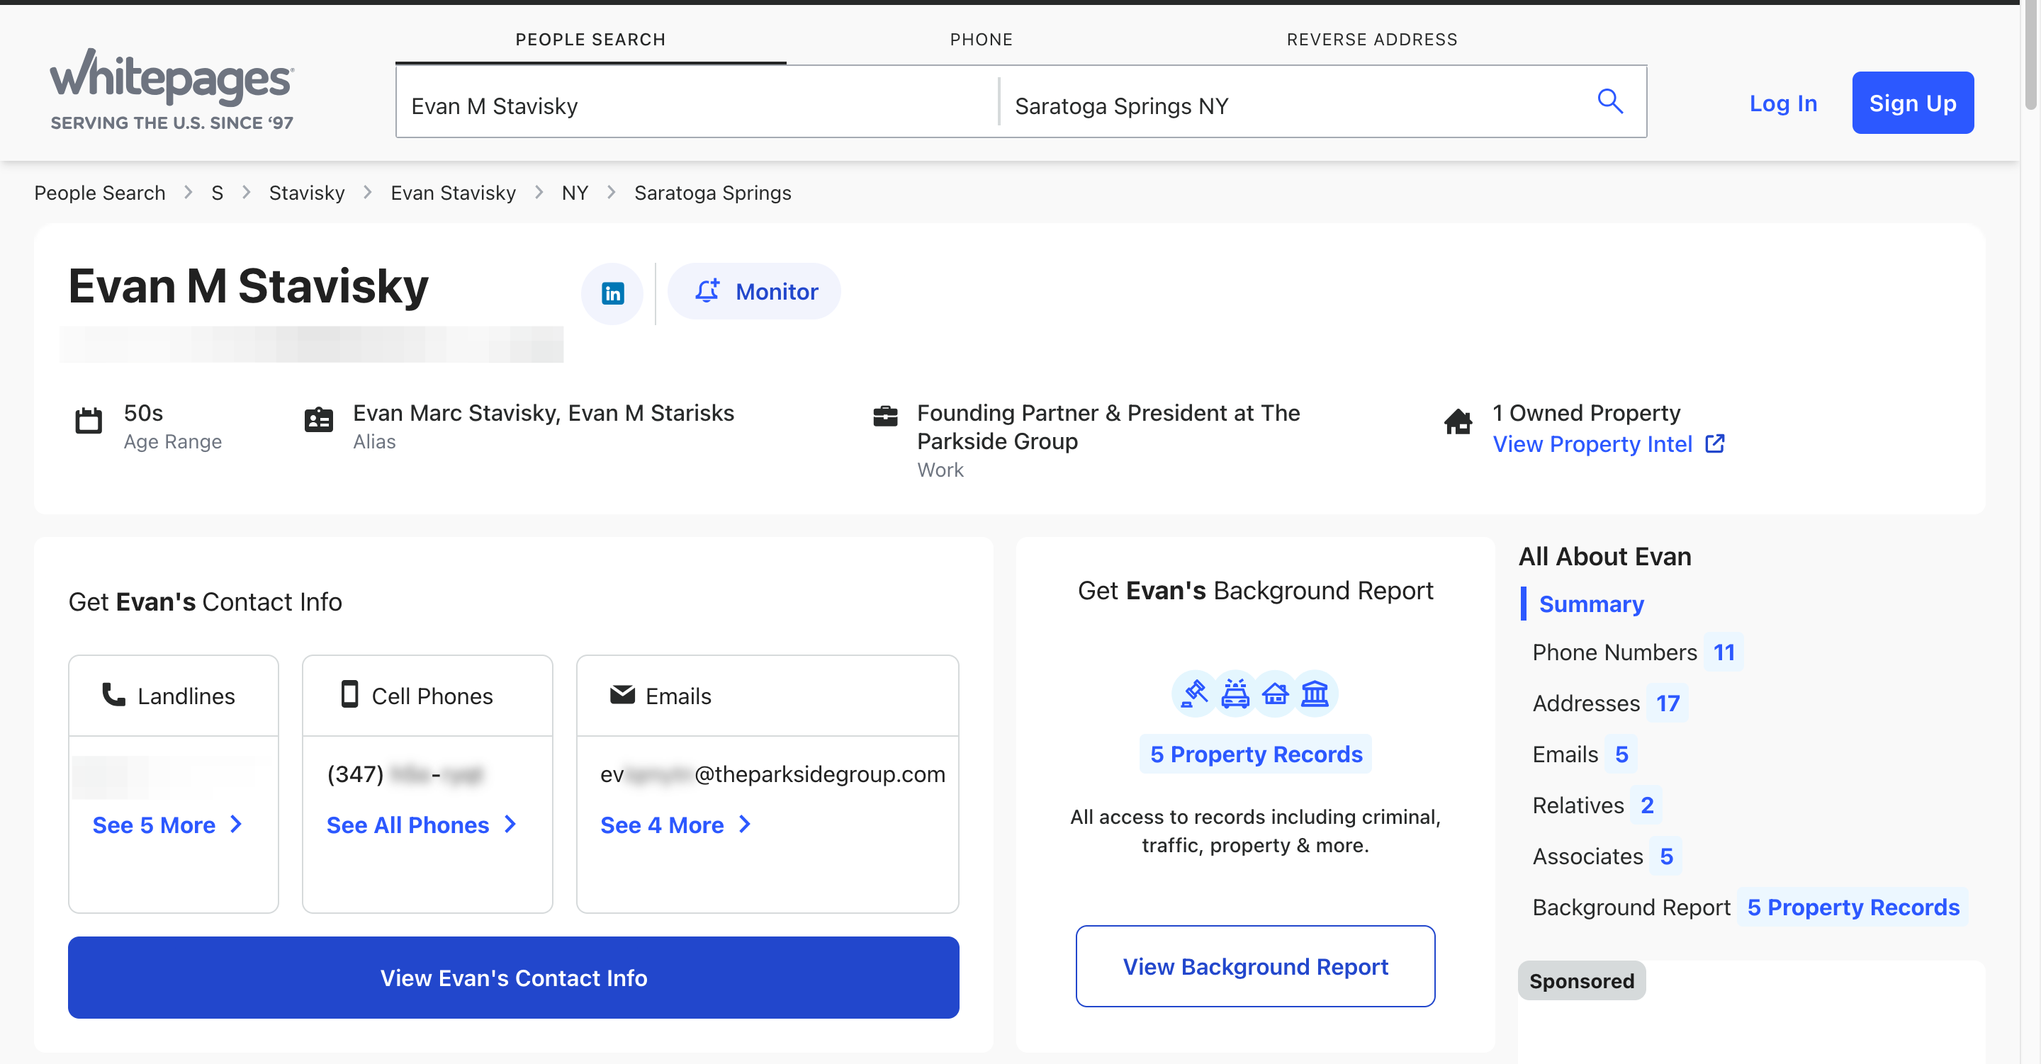Image resolution: width=2041 pixels, height=1064 pixels.
Task: Click the house property records icon
Action: pyautogui.click(x=1276, y=694)
